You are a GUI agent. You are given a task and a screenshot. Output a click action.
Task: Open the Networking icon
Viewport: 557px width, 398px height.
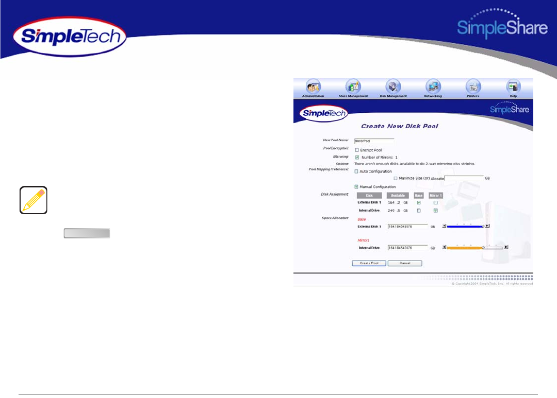point(433,87)
